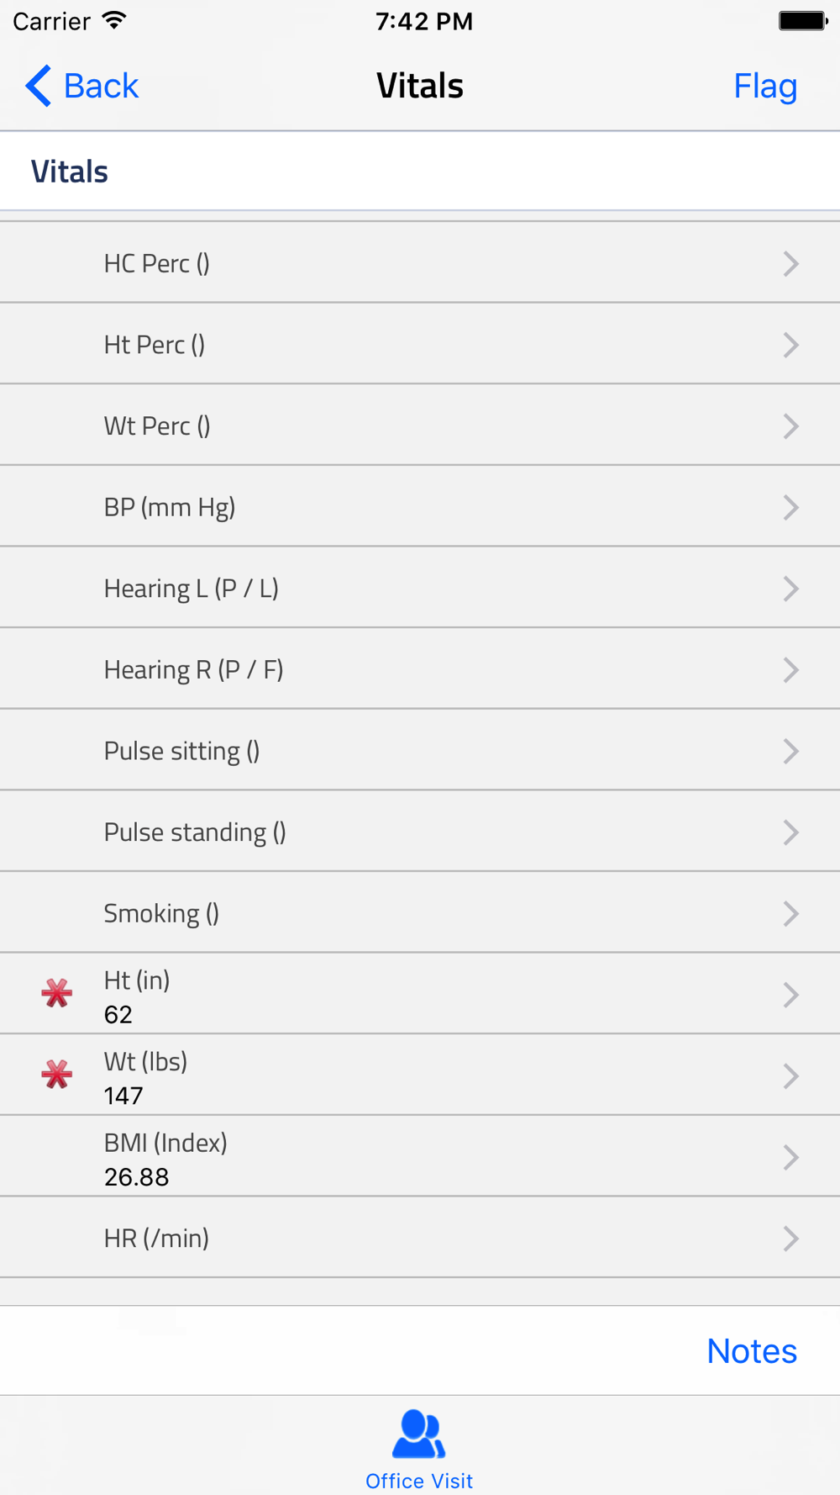Click red asterisk beside Wt (lbs)

57,1075
